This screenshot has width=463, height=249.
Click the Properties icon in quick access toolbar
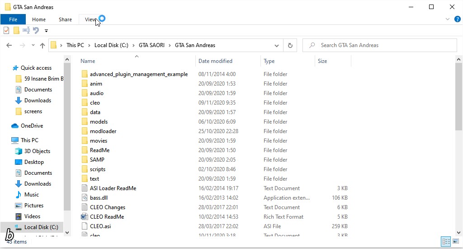pyautogui.click(x=6, y=30)
